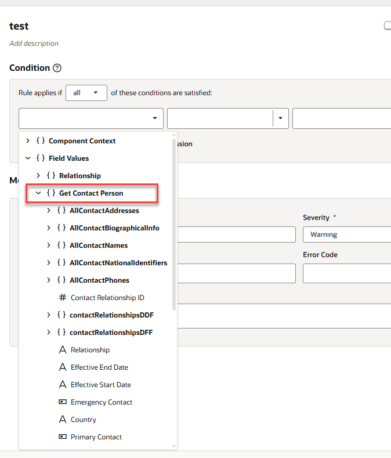391x458 pixels.
Task: Click the text-type A icon beside Effective Start Date
Action: click(x=63, y=385)
